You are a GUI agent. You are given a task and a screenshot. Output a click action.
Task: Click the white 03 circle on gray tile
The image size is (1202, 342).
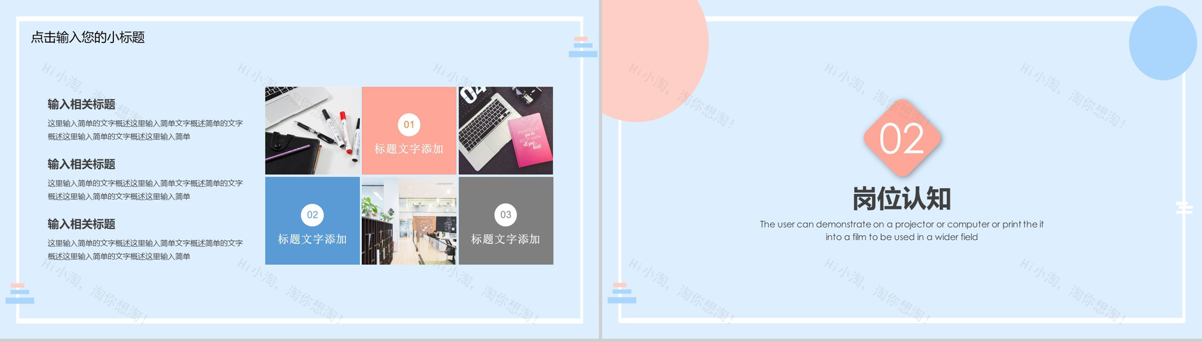click(x=505, y=215)
